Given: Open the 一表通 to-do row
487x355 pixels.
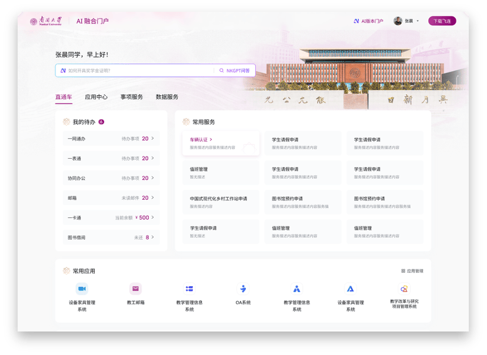Looking at the screenshot, I should pyautogui.click(x=111, y=158).
